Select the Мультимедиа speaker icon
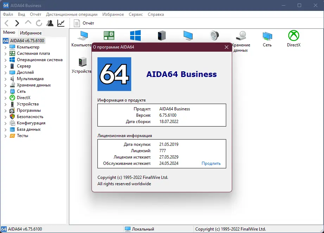 [x=214, y=35]
